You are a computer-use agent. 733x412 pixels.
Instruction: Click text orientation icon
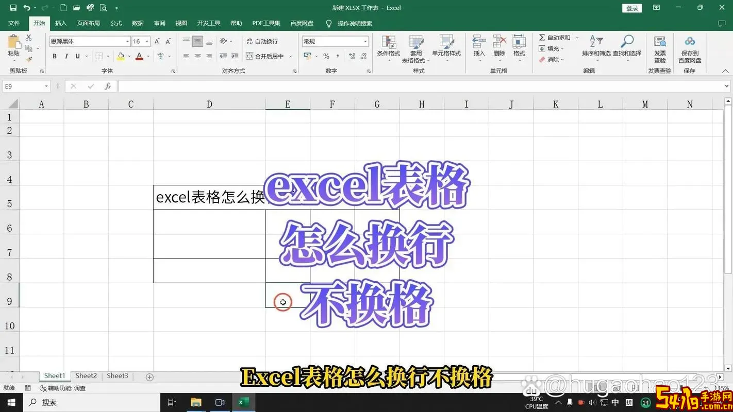(x=223, y=41)
